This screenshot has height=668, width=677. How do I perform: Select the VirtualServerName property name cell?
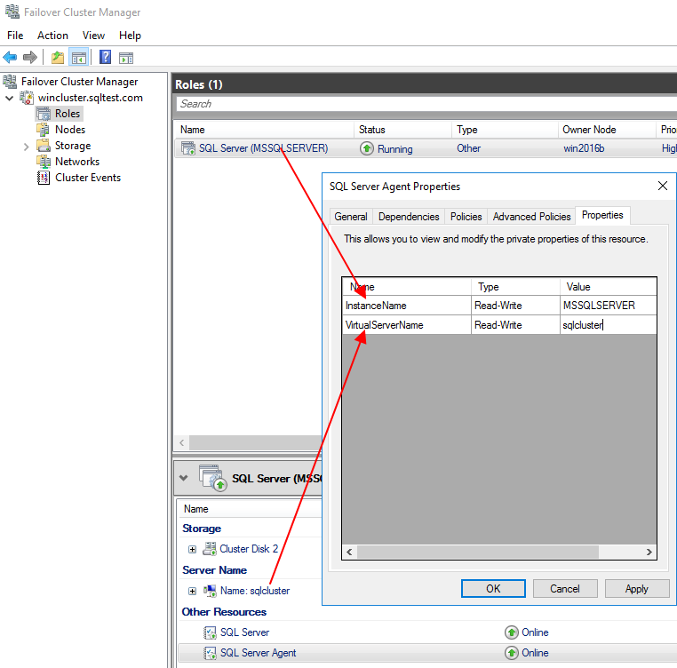point(407,325)
